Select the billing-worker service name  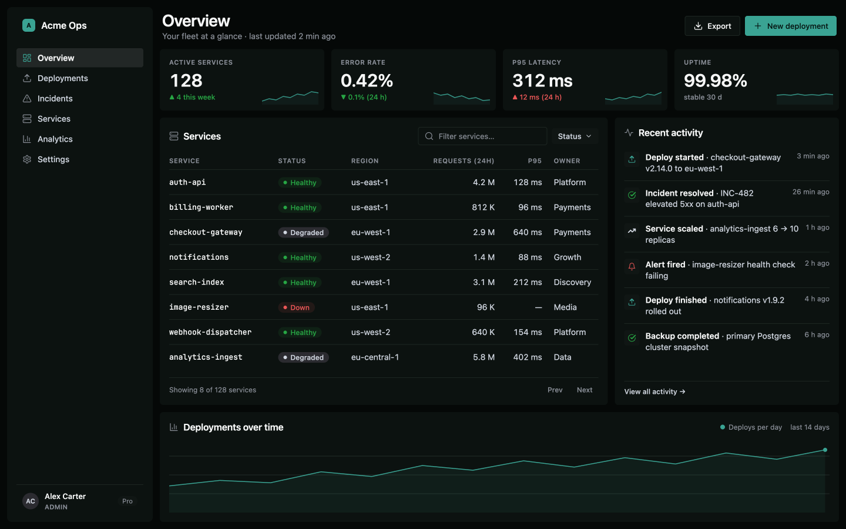[201, 207]
